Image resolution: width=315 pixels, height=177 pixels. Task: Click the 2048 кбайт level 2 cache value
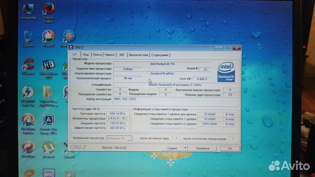pyautogui.click(x=210, y=124)
